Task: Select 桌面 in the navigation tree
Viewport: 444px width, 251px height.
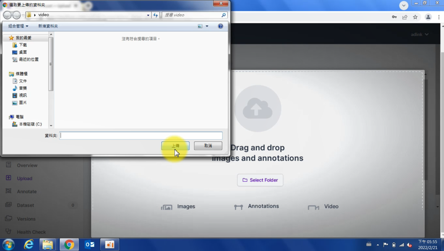Action: [23, 52]
